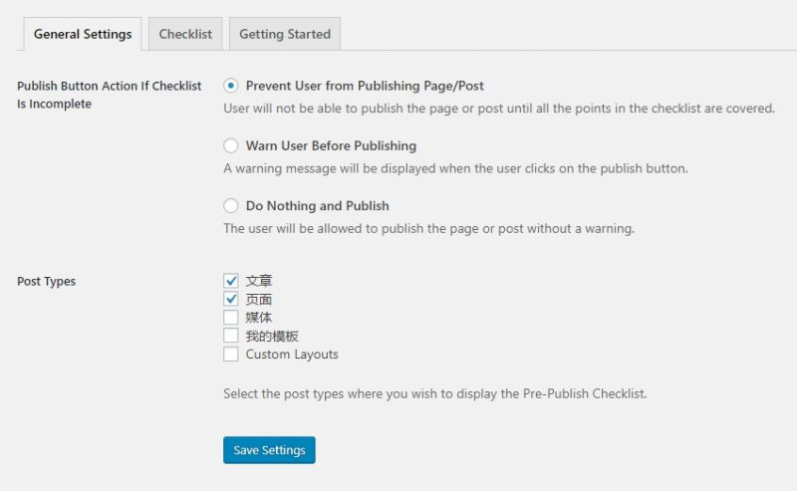Click the Warn User Before Publishing label
This screenshot has height=491, width=797.
point(331,145)
